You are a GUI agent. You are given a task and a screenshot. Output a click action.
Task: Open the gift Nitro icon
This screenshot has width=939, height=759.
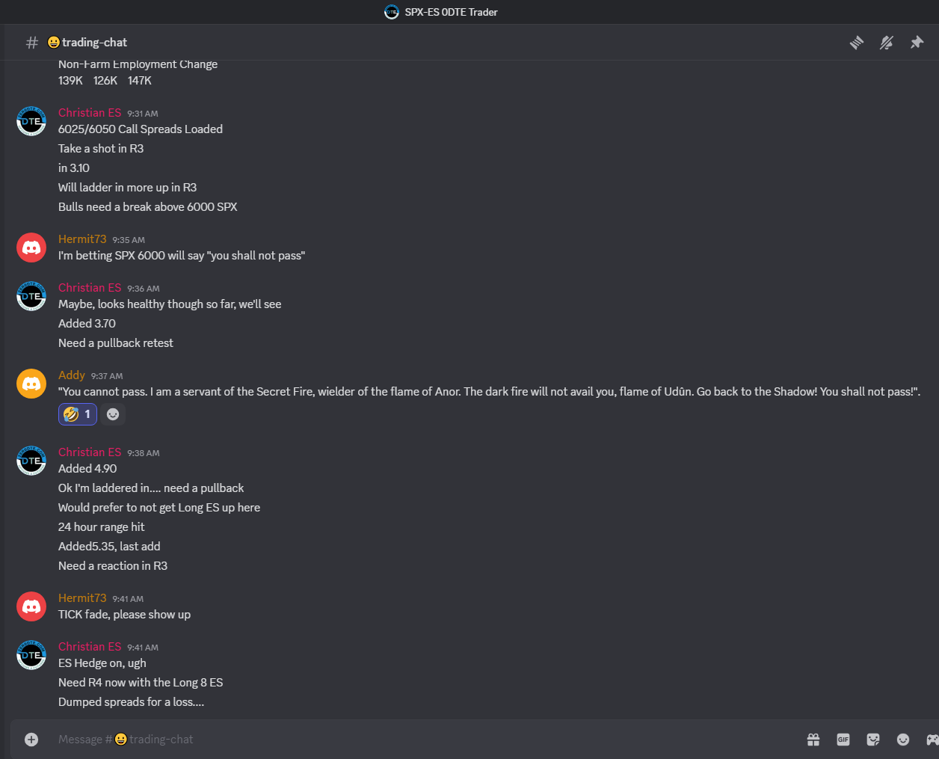pyautogui.click(x=813, y=740)
